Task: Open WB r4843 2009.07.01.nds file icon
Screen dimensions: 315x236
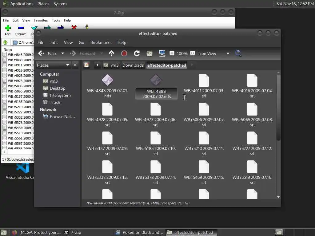Action: coord(107,80)
